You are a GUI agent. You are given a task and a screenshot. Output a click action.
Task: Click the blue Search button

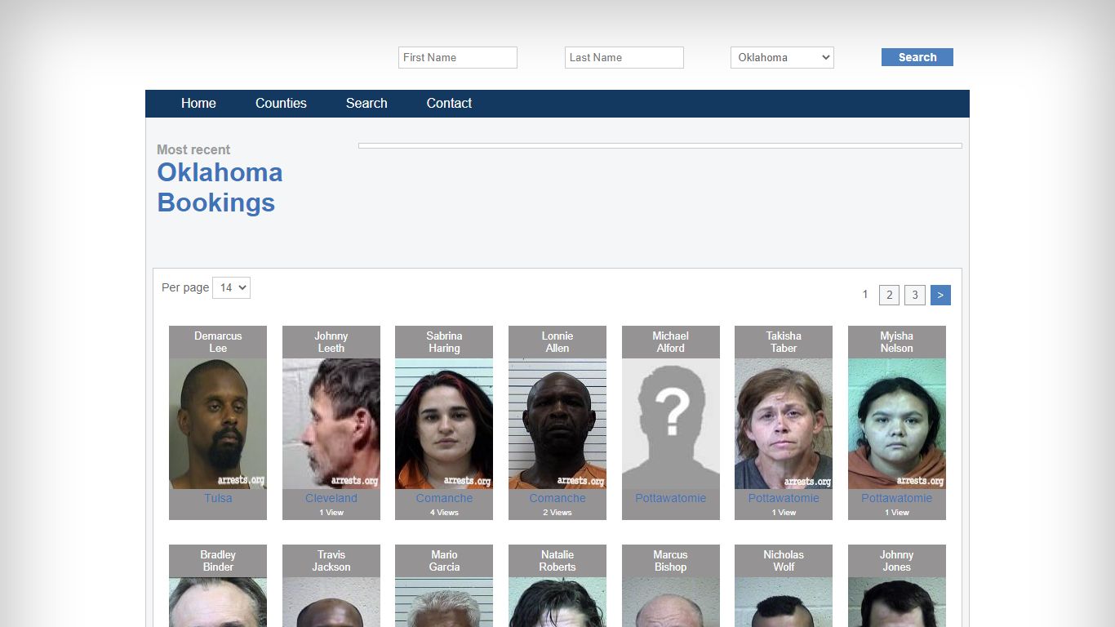point(917,57)
